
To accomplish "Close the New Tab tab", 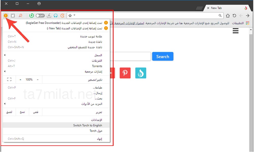I will (x=208, y=8).
